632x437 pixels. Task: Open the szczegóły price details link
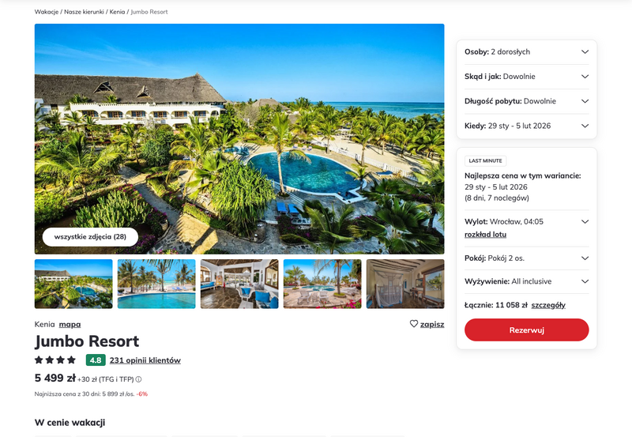click(x=548, y=305)
